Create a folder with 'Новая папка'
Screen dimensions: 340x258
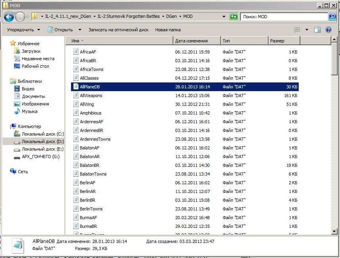tap(168, 30)
